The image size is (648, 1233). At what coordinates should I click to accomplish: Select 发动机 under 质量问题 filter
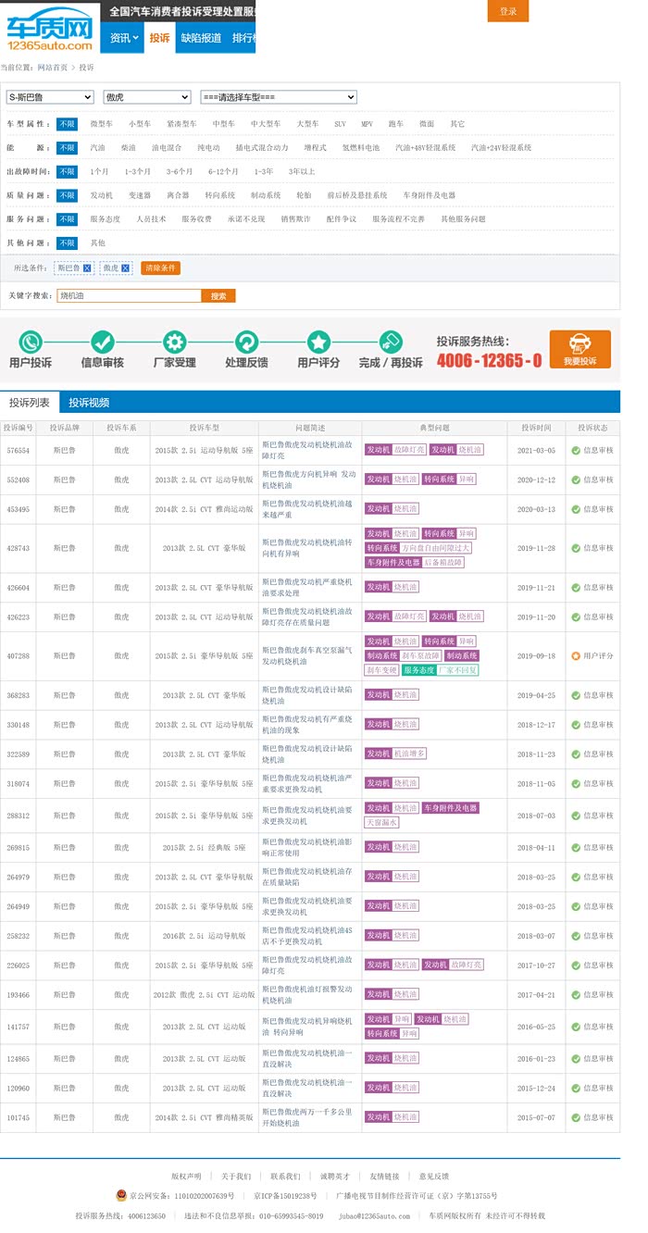[x=101, y=195]
